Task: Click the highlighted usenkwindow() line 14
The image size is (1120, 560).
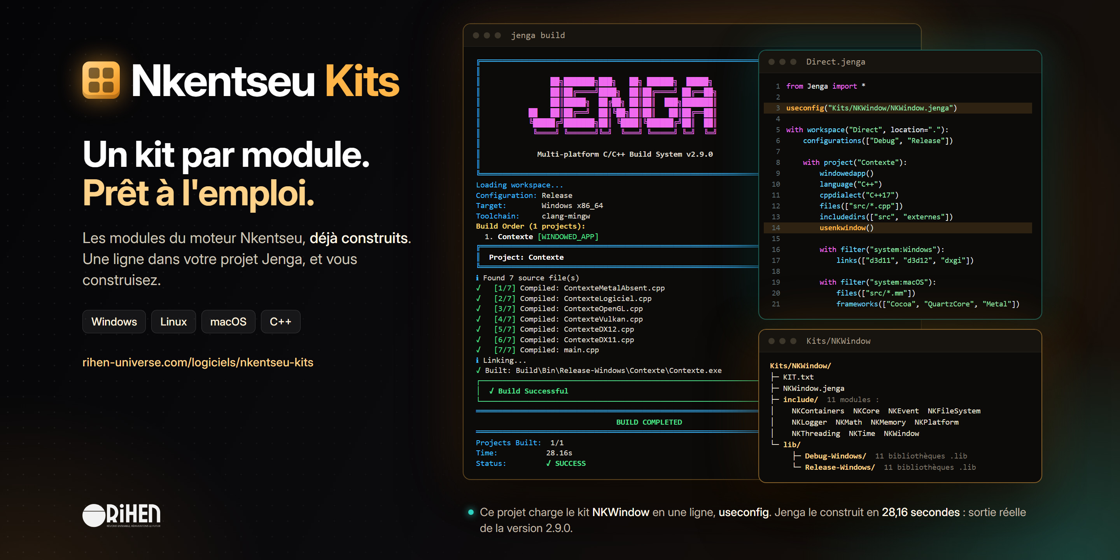Action: (x=898, y=228)
